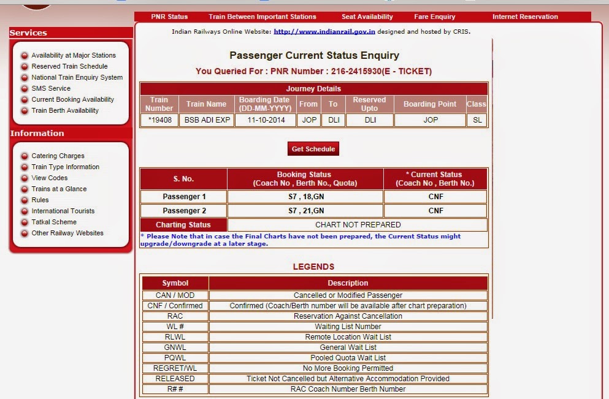The width and height of the screenshot is (609, 399).
Task: Select booking status S7 , 21,GN
Action: pyautogui.click(x=305, y=210)
